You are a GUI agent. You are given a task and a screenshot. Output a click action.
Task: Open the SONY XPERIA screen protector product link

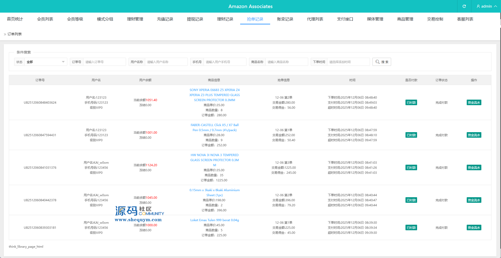[214, 95]
